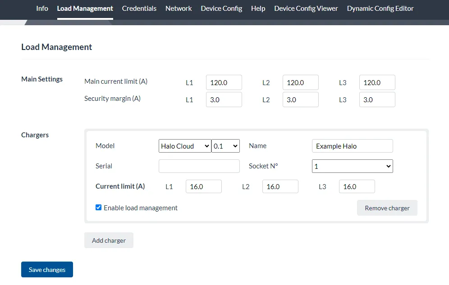This screenshot has width=449, height=285.
Task: Click the empty Serial input field
Action: pos(199,166)
